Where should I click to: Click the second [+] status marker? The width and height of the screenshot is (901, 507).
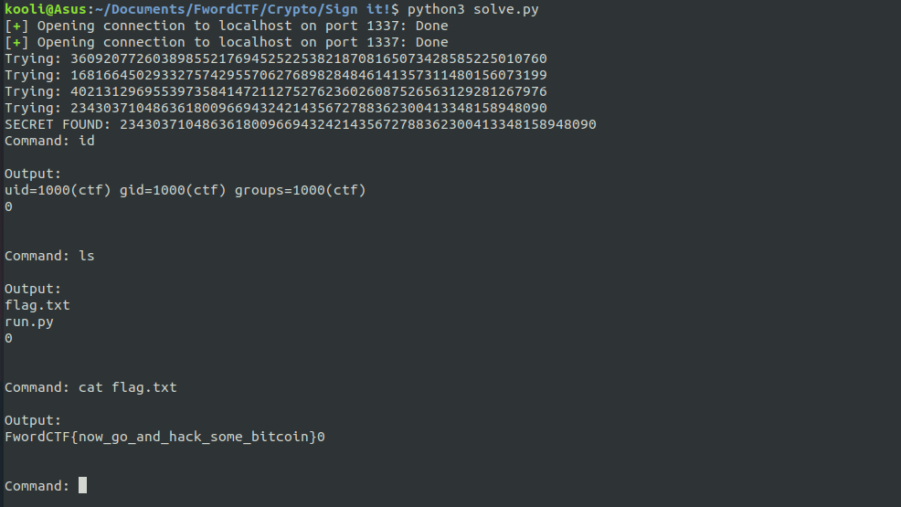(16, 42)
